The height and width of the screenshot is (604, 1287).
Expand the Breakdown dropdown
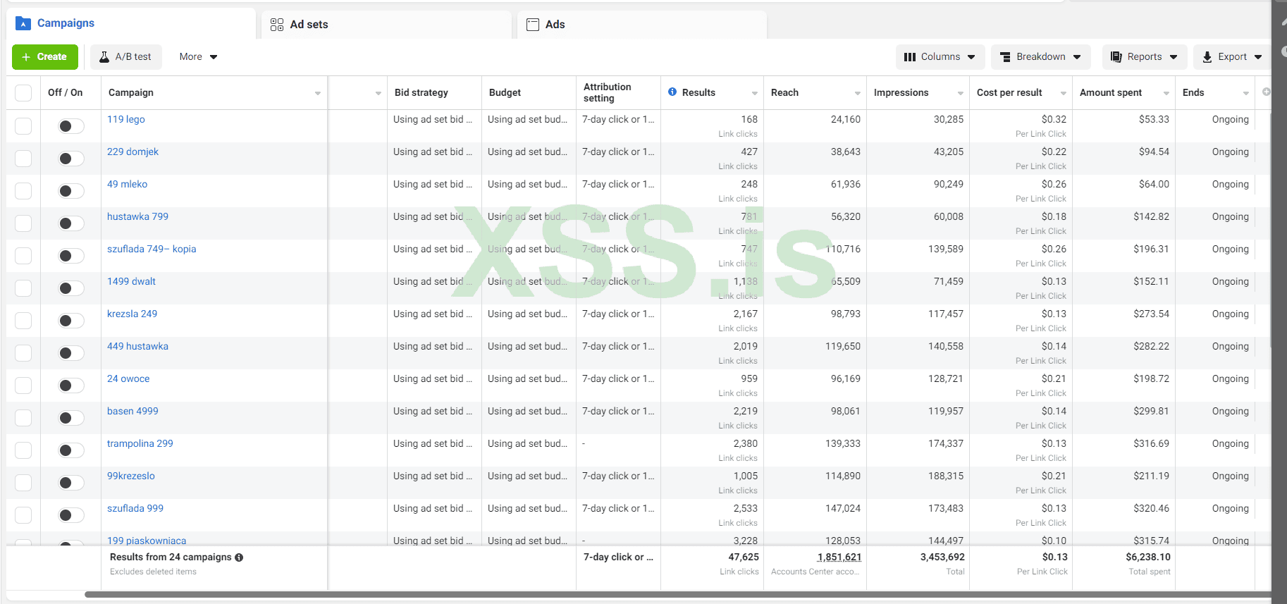1040,57
